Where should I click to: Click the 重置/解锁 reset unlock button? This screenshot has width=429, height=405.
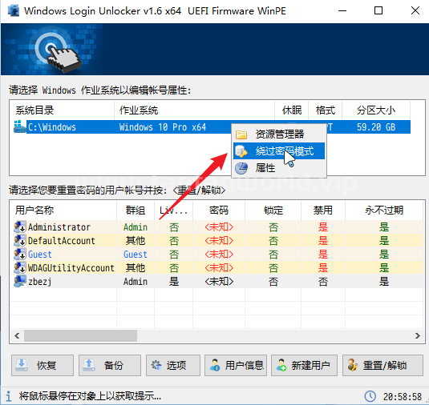pos(382,365)
